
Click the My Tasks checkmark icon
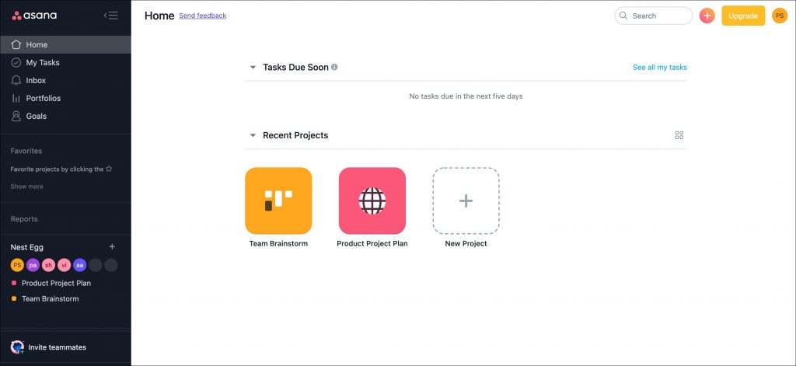(16, 62)
